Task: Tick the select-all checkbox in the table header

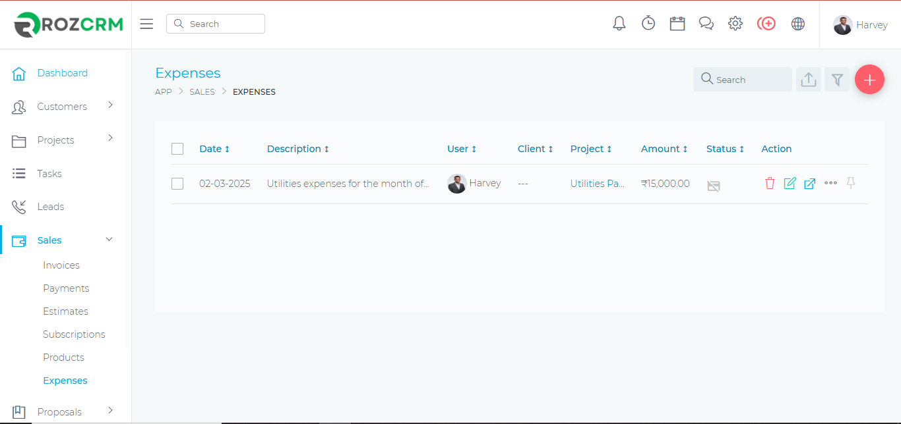Action: 177,149
